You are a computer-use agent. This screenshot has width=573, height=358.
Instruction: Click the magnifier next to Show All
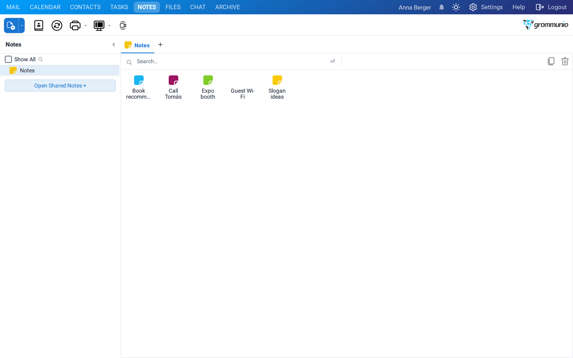(41, 59)
